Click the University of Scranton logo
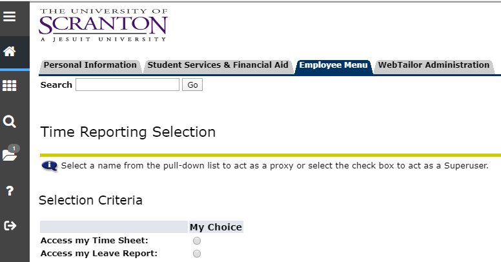The height and width of the screenshot is (262, 501). click(x=103, y=26)
